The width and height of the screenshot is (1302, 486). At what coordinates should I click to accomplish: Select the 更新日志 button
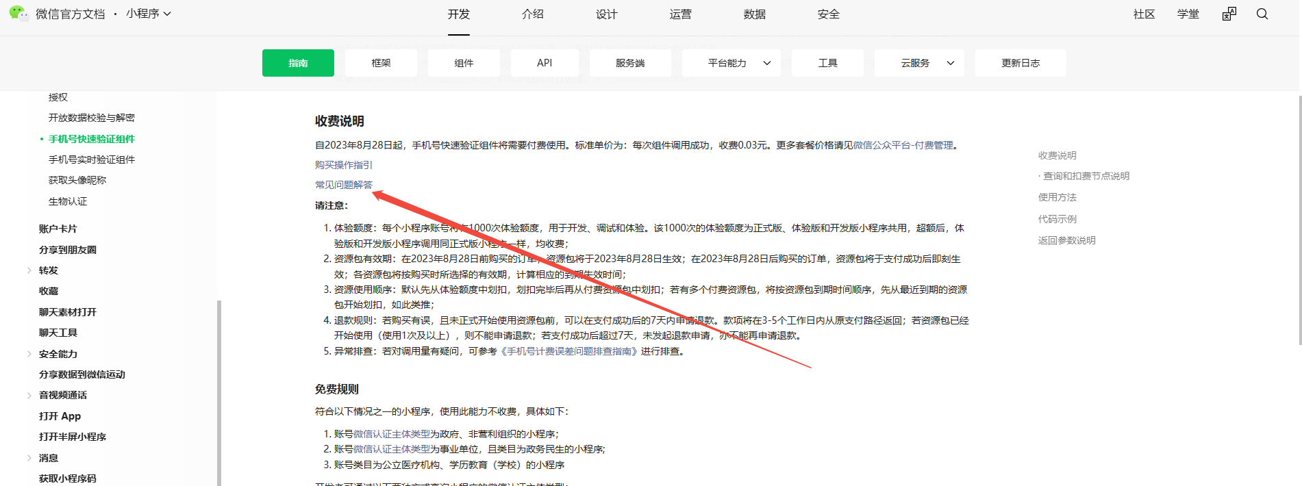[1021, 63]
